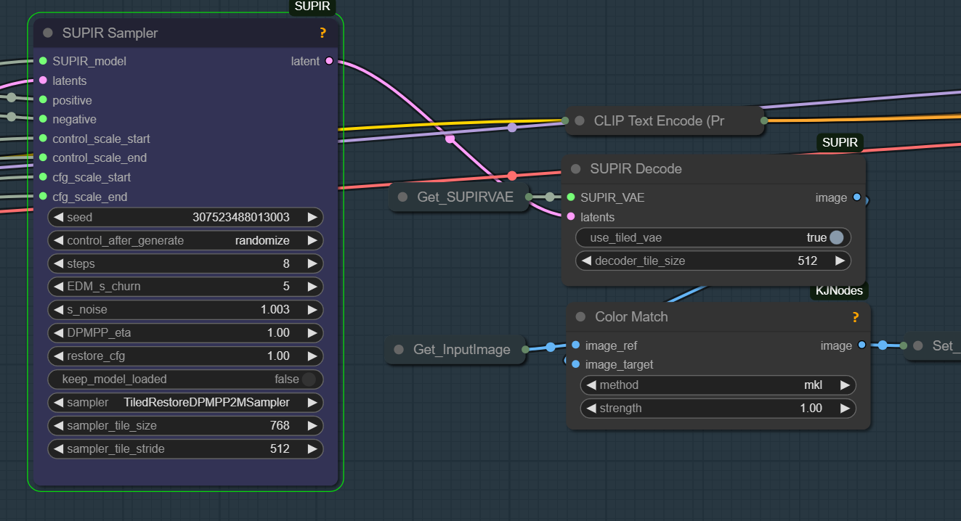The width and height of the screenshot is (961, 521).
Task: Adjust the Color Match strength field
Action: click(x=718, y=408)
